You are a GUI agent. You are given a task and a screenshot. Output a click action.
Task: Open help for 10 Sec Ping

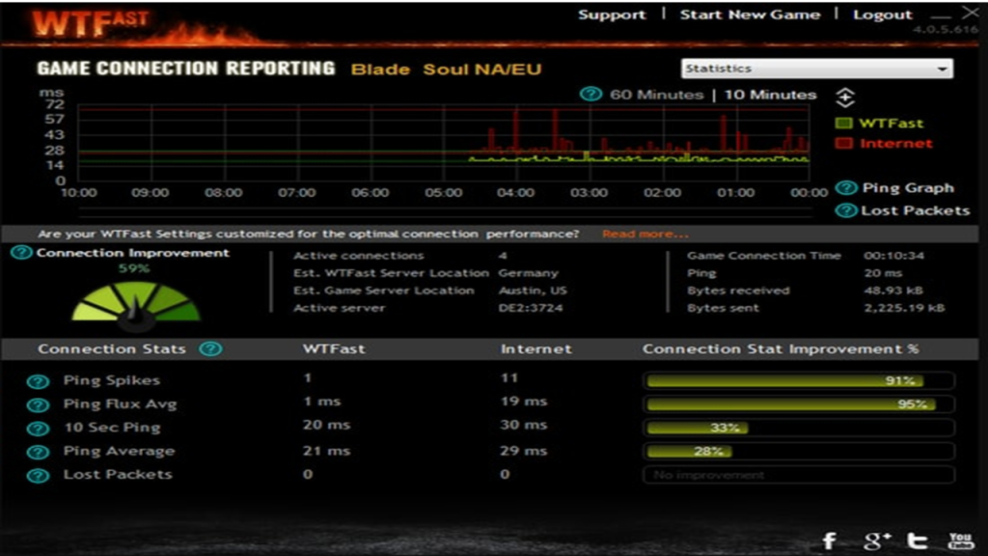(39, 428)
